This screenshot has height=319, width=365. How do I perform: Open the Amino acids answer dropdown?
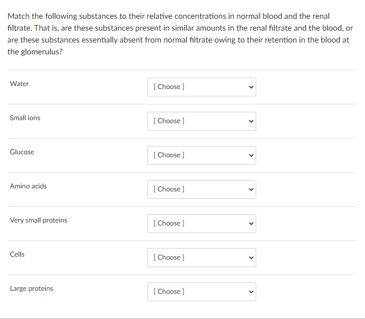[201, 189]
